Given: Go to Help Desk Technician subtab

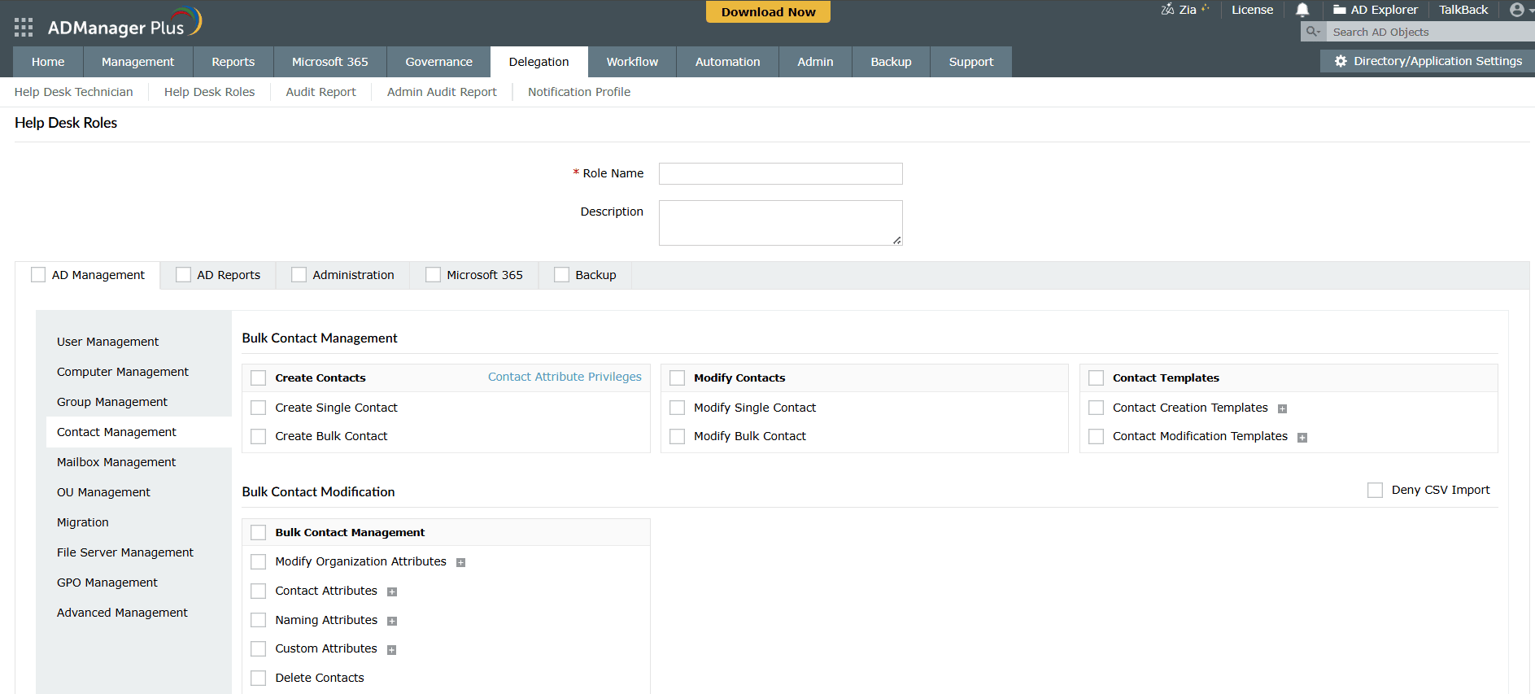Looking at the screenshot, I should pyautogui.click(x=73, y=92).
